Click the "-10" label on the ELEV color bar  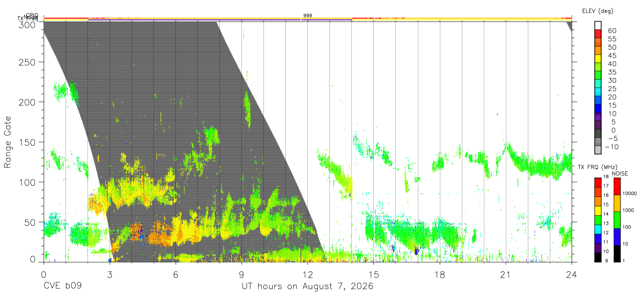pyautogui.click(x=612, y=147)
